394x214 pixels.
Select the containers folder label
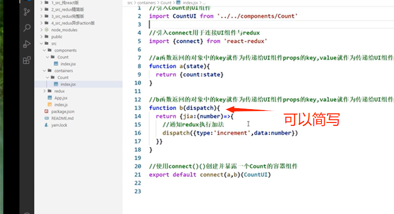pyautogui.click(x=64, y=71)
